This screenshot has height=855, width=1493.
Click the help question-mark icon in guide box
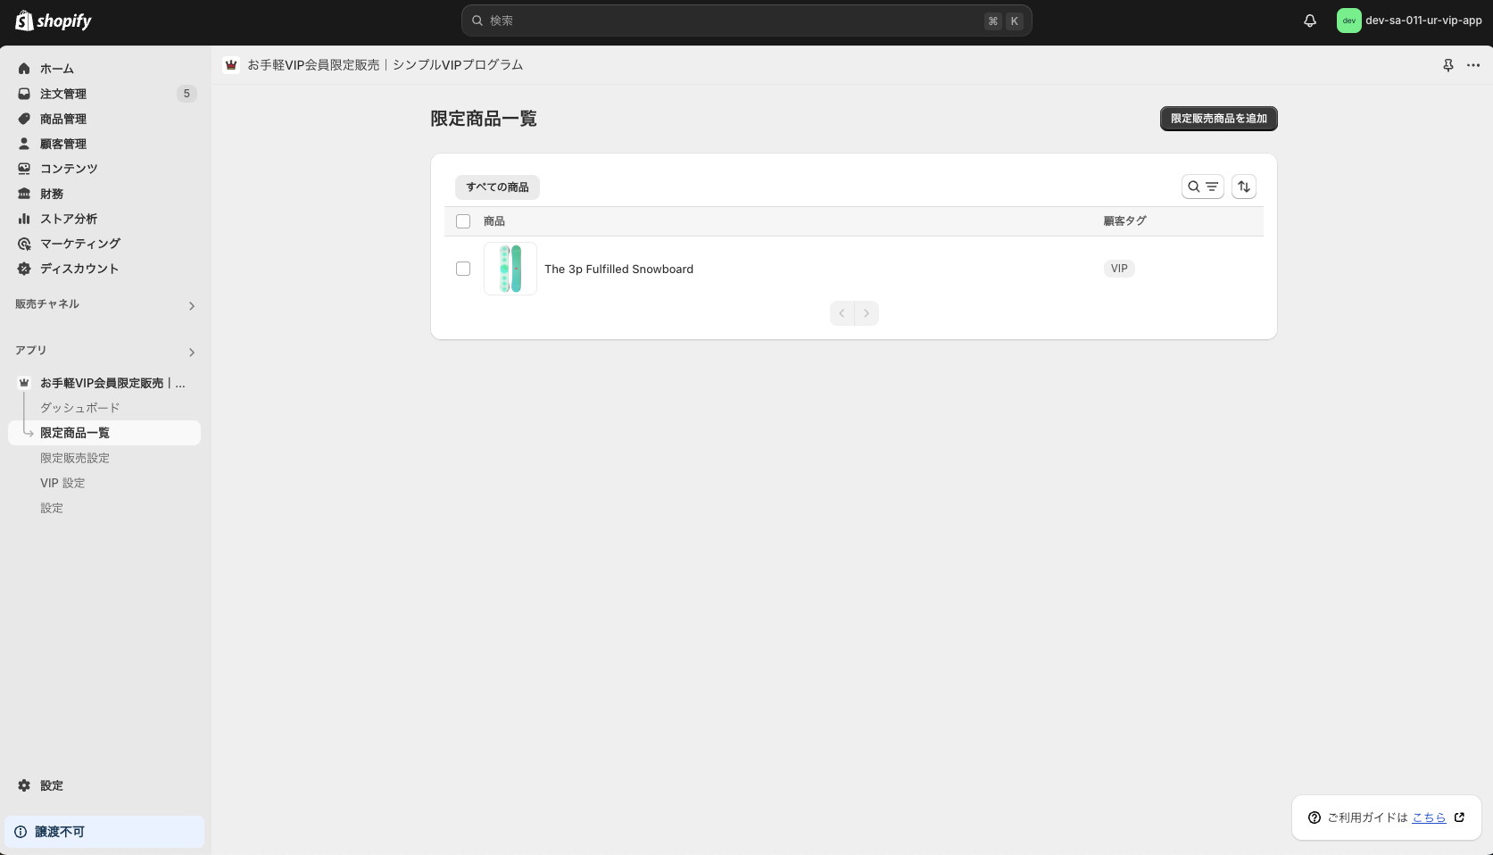point(1315,818)
